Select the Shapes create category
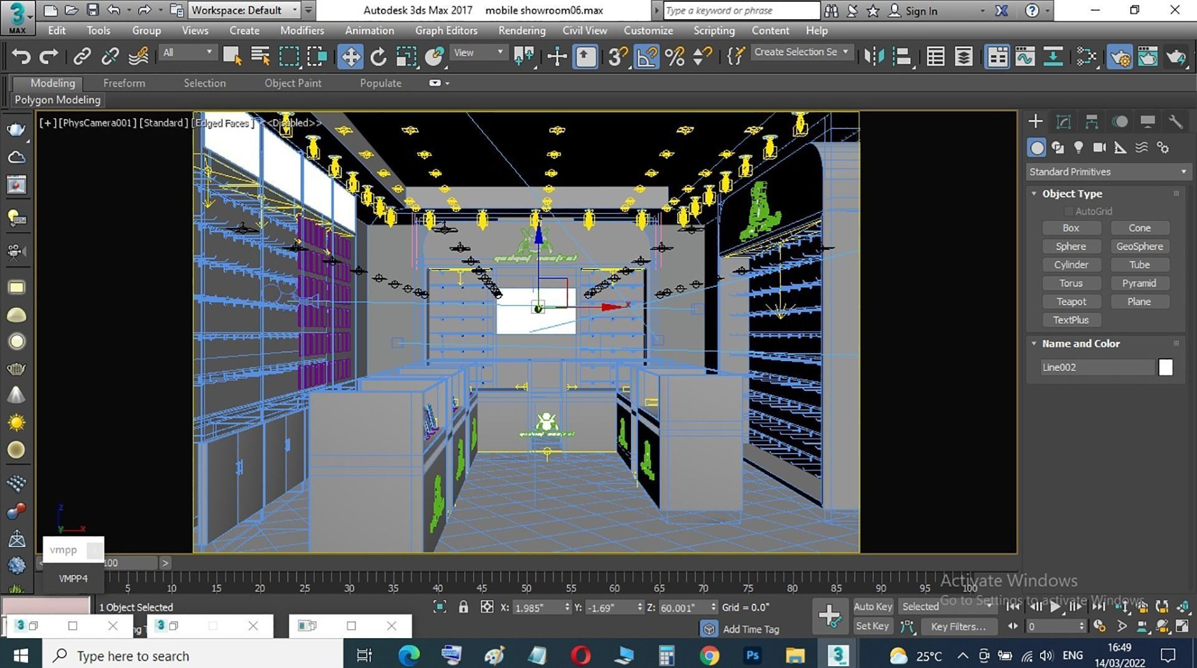Screen dimensions: 1197x668 click(x=1057, y=148)
